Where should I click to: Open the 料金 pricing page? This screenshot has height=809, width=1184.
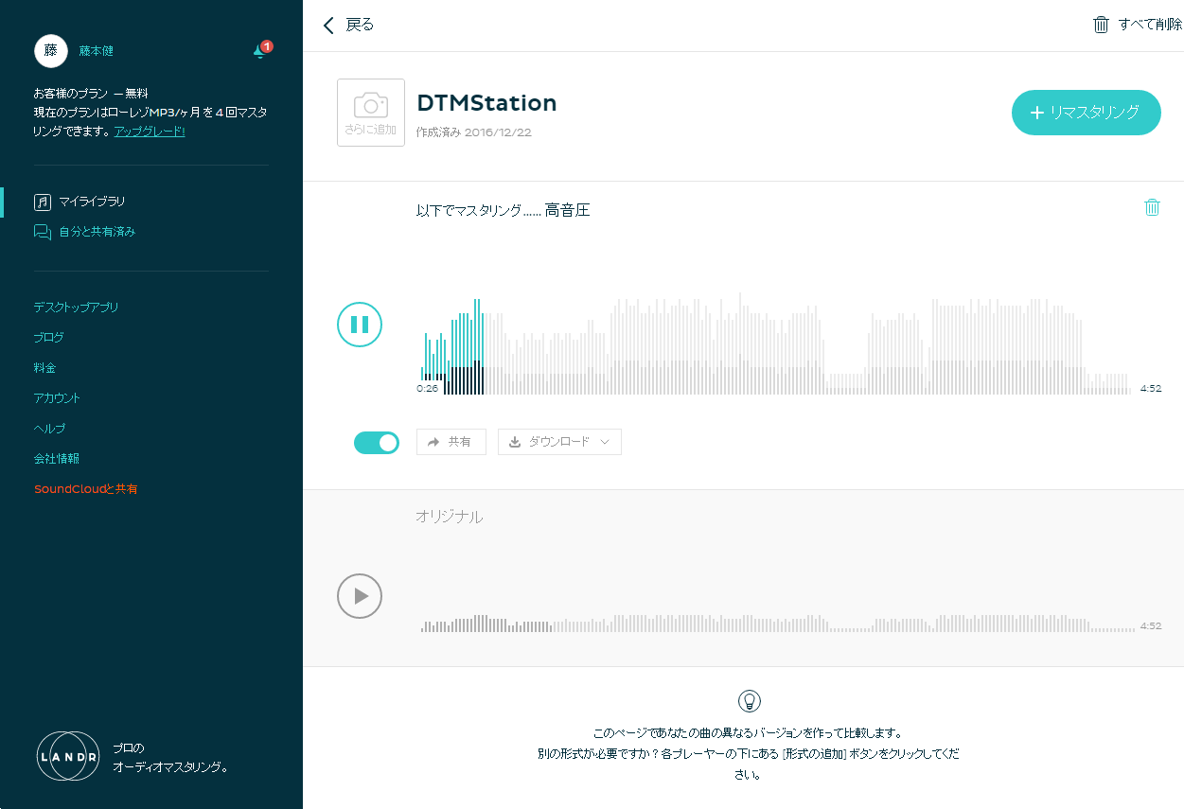[44, 368]
